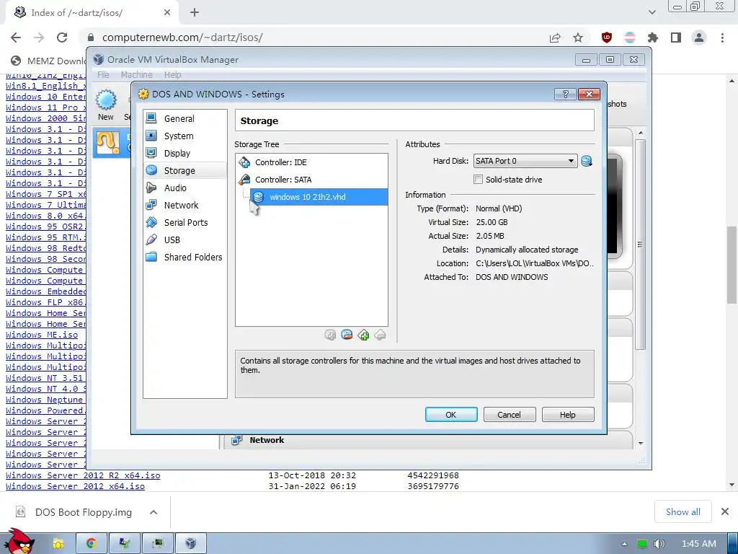The height and width of the screenshot is (554, 738).
Task: Expand the DOS Boot Floppy.img download options chevron
Action: pos(154,512)
